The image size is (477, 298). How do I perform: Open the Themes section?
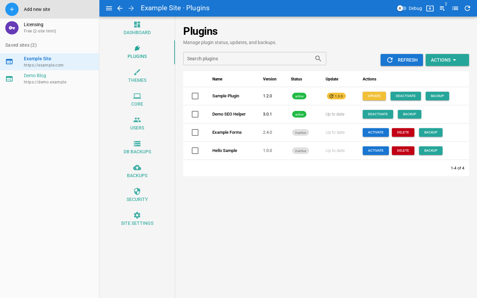(137, 76)
